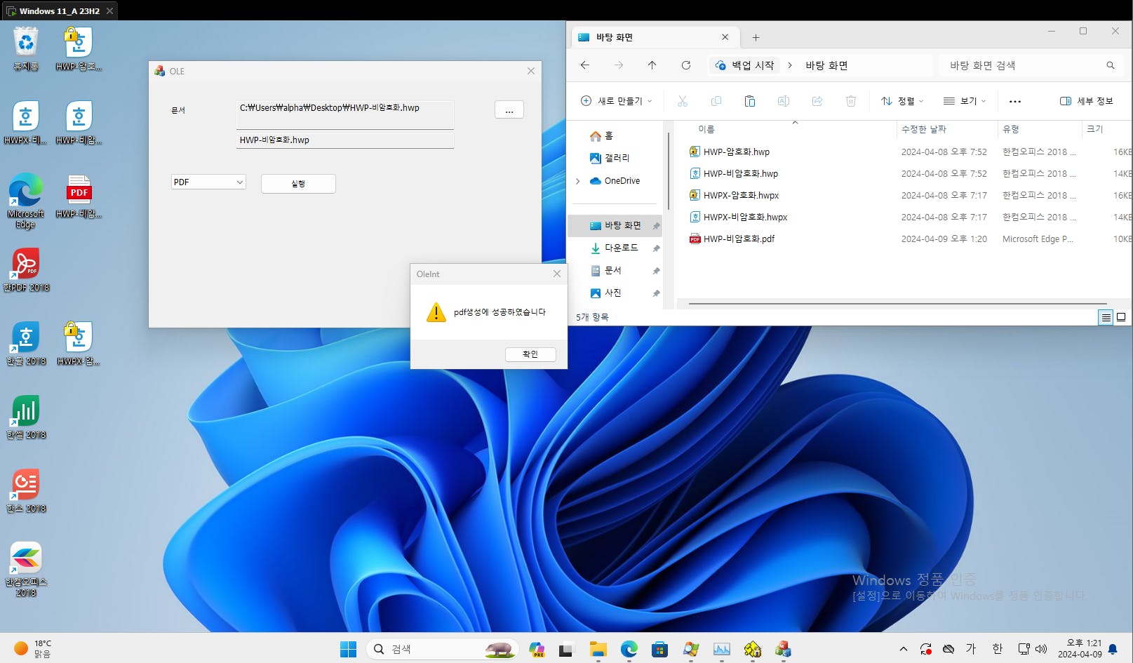1133x663 pixels.
Task: Close the OleInt message dialog
Action: coord(557,274)
